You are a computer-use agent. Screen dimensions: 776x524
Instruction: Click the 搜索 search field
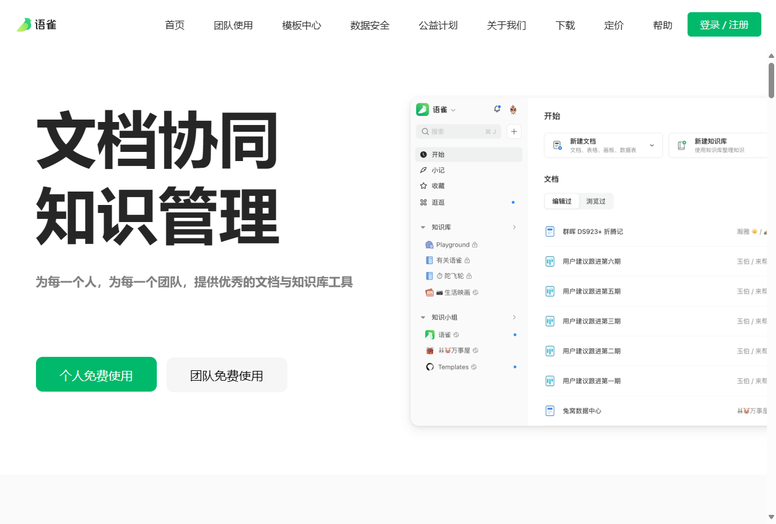coord(458,131)
